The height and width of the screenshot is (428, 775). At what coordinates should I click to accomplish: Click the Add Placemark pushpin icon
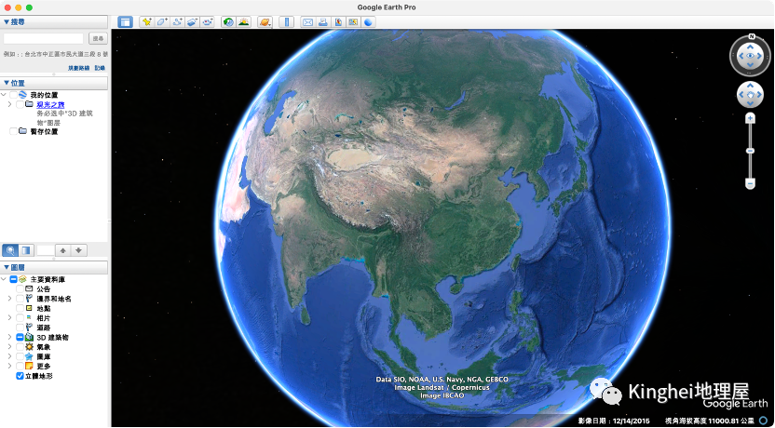point(146,21)
